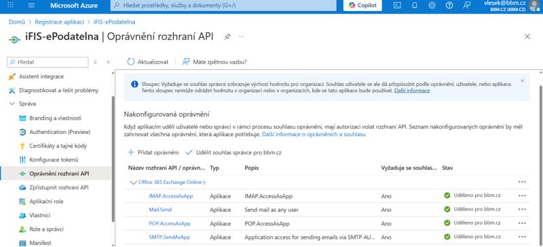The image size is (543, 247).
Task: Open ellipsis menu for Office 365 Exchange Online row
Action: [522, 182]
